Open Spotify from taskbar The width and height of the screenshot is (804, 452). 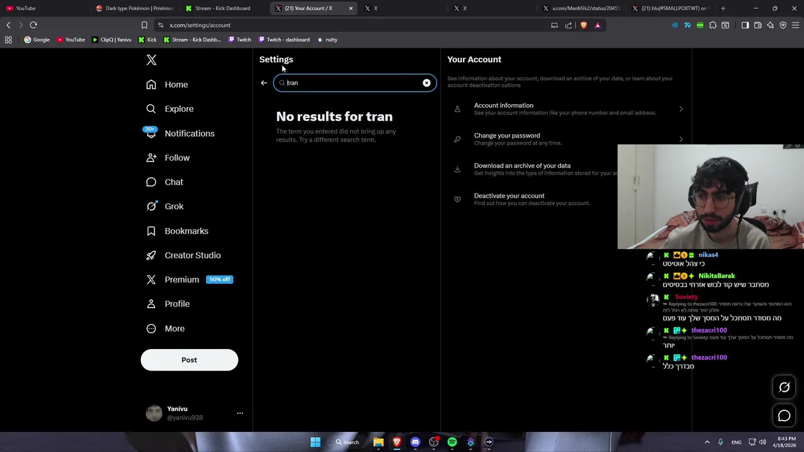tap(452, 442)
